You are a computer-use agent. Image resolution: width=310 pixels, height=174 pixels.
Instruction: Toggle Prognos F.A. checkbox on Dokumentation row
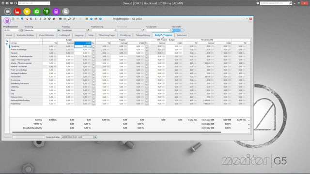point(146,97)
